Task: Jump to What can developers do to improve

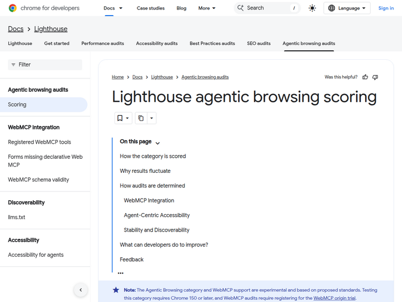Action: point(164,245)
